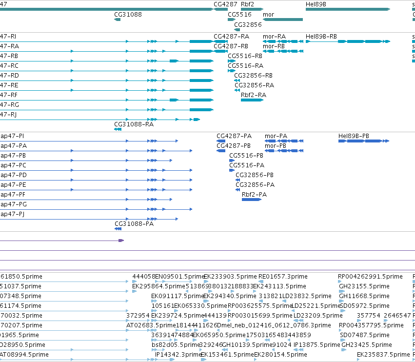Select the Hel89B gene label
This screenshot has width=415, height=362.
316,4
